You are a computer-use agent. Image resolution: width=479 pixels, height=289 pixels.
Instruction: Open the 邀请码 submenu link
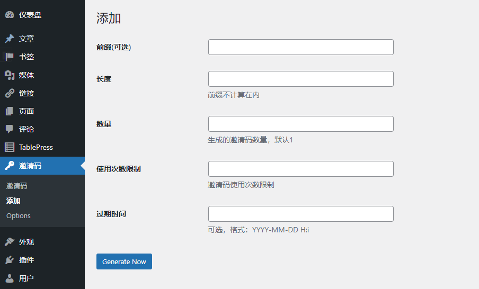(16, 186)
